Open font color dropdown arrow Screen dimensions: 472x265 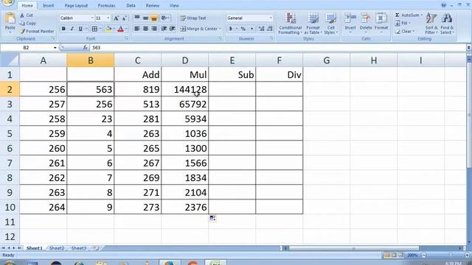(x=126, y=29)
